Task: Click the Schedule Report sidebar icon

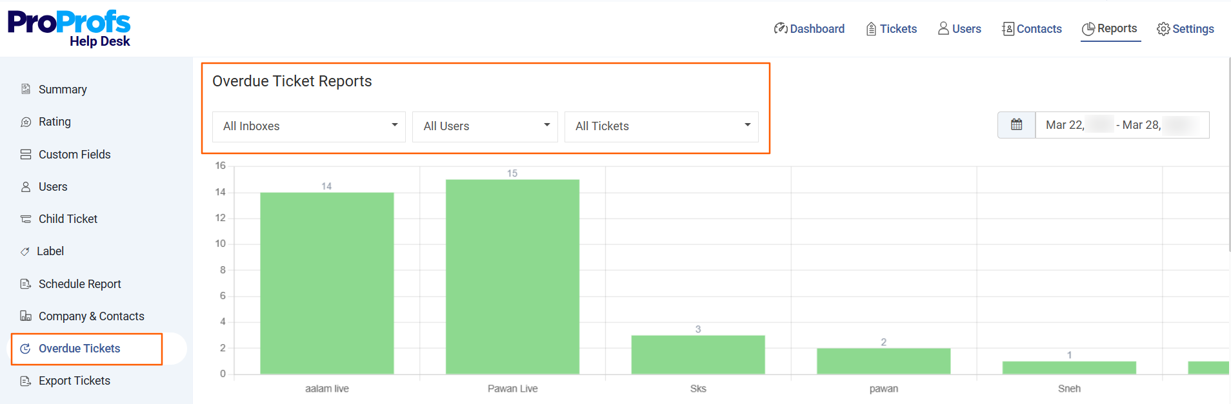Action: 26,284
